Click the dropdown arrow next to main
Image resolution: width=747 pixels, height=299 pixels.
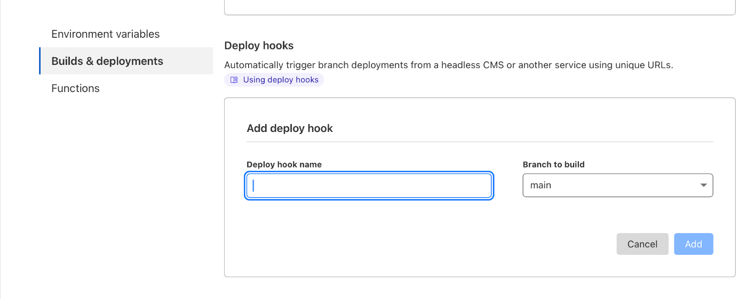pyautogui.click(x=703, y=185)
